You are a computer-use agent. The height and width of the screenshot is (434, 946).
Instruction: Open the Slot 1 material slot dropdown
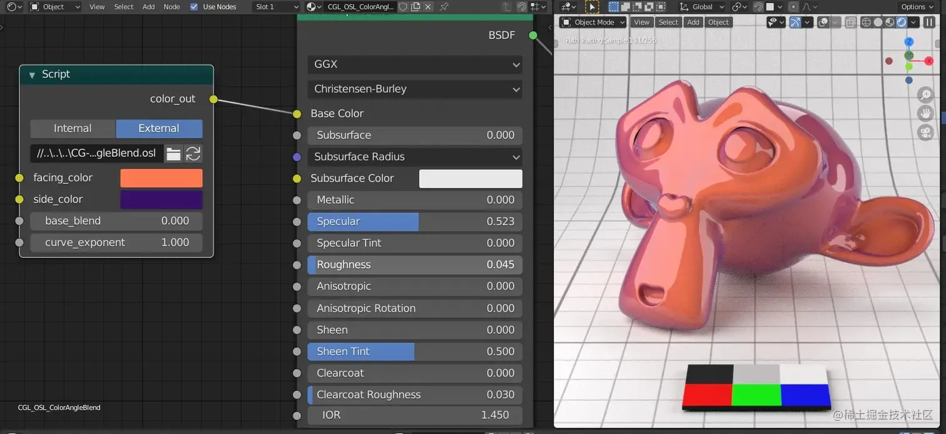coord(277,7)
